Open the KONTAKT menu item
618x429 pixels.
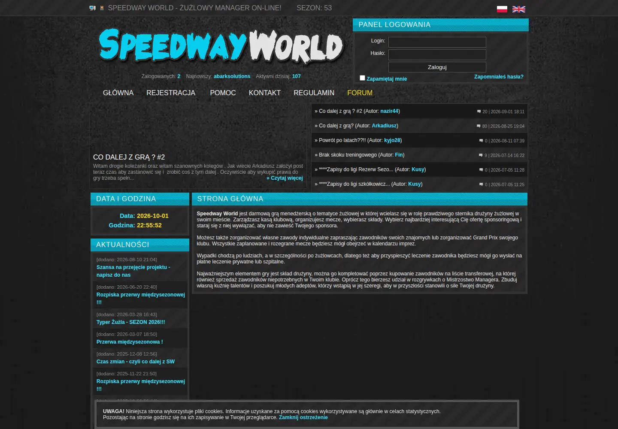265,93
